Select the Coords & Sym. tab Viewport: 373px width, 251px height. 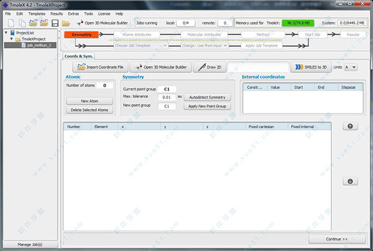click(x=78, y=56)
